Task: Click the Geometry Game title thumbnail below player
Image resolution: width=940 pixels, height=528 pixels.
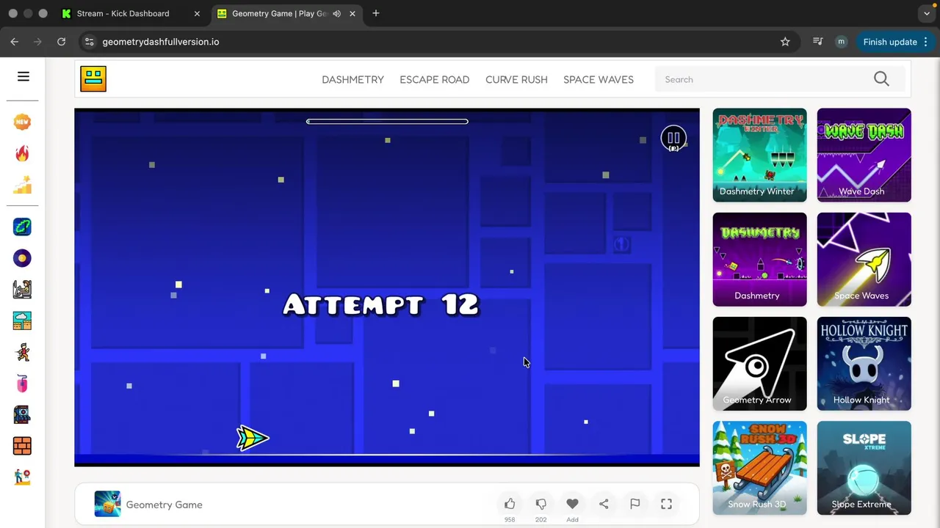Action: pyautogui.click(x=107, y=504)
